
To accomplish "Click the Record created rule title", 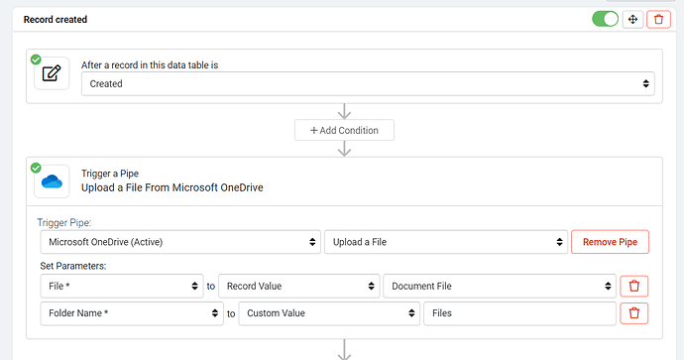I will pos(56,20).
